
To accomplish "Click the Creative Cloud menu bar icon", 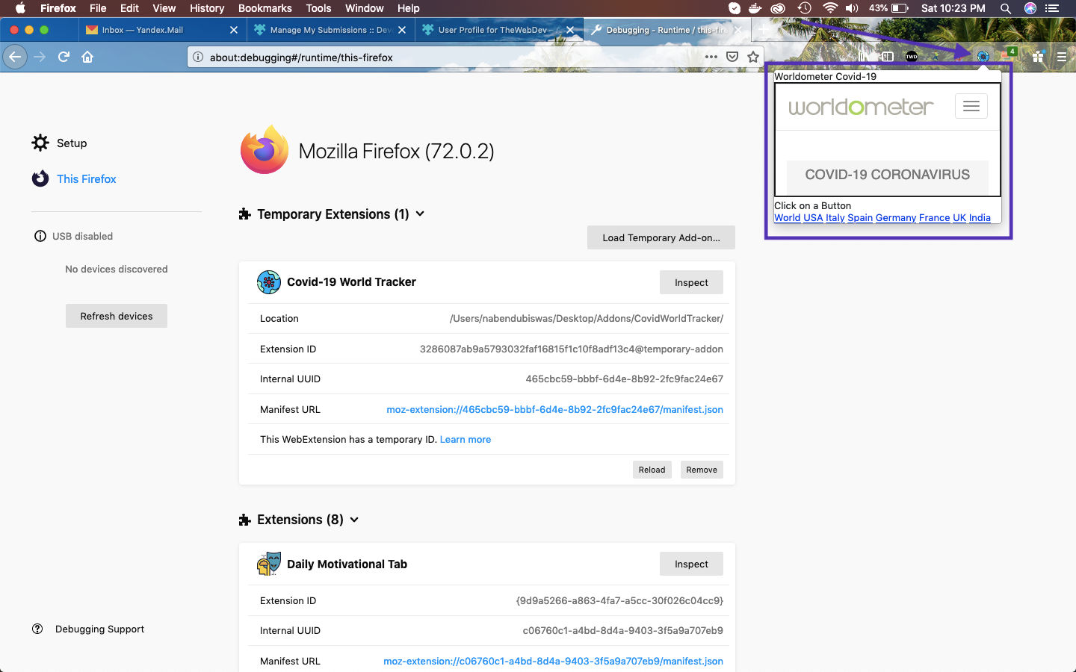I will [779, 8].
